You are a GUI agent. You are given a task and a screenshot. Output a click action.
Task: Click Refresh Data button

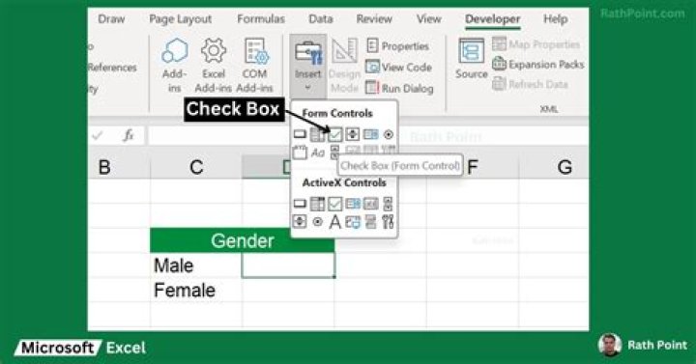pyautogui.click(x=531, y=84)
